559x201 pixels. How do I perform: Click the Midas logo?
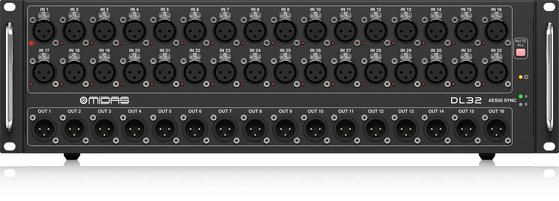pyautogui.click(x=105, y=100)
